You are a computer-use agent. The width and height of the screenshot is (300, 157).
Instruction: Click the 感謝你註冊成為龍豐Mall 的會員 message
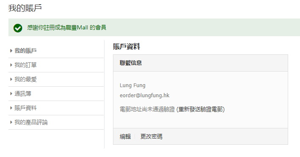coord(66,28)
